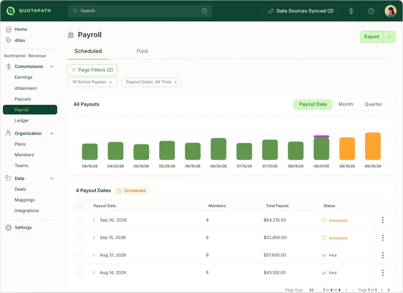Viewport: 403px width, 293px height.
Task: Click the Settings gear icon
Action: [x=8, y=227]
